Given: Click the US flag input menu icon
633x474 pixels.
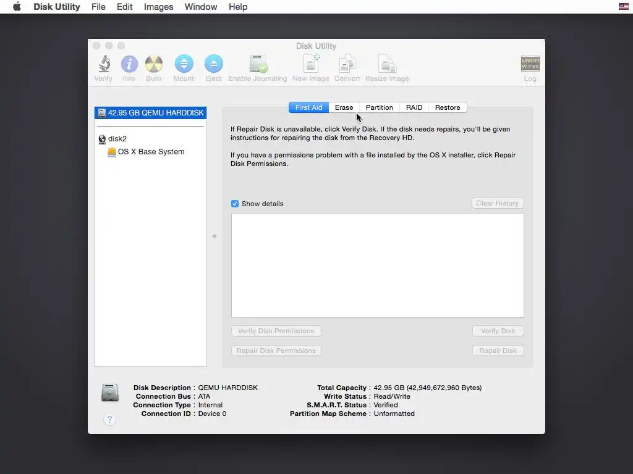Looking at the screenshot, I should (623, 6).
